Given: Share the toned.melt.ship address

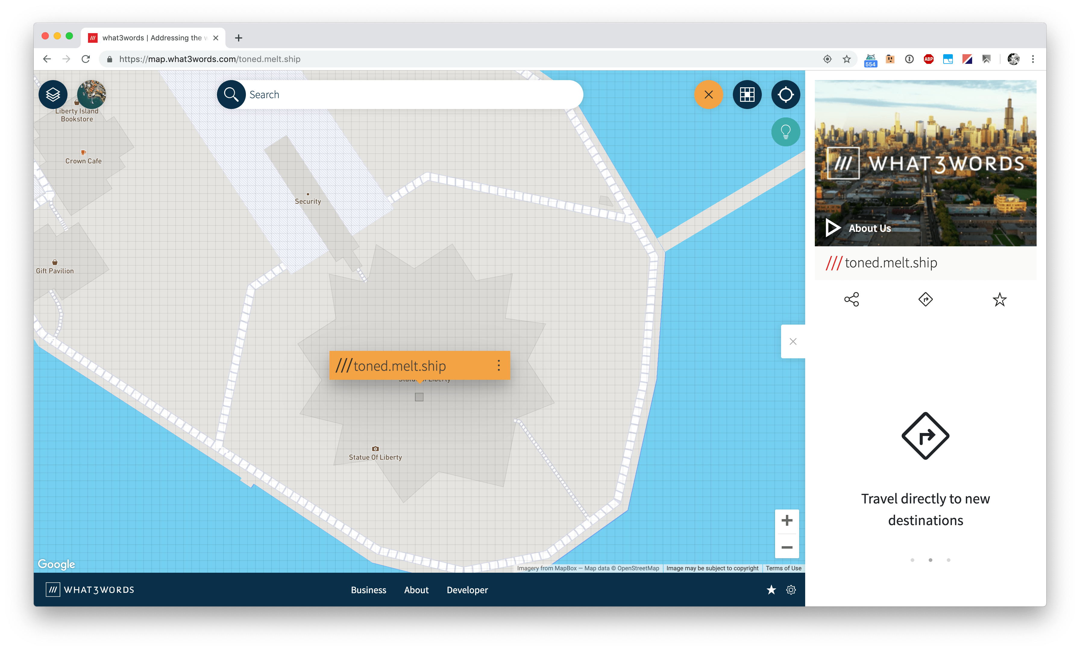Looking at the screenshot, I should tap(851, 300).
